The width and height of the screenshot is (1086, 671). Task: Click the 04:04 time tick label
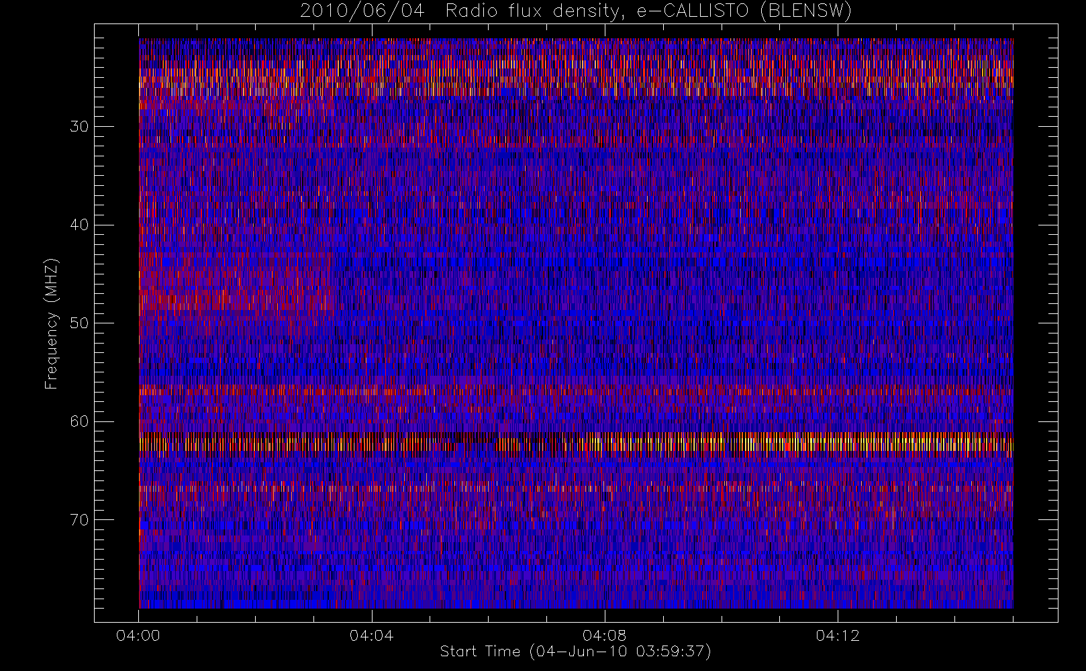pos(371,635)
